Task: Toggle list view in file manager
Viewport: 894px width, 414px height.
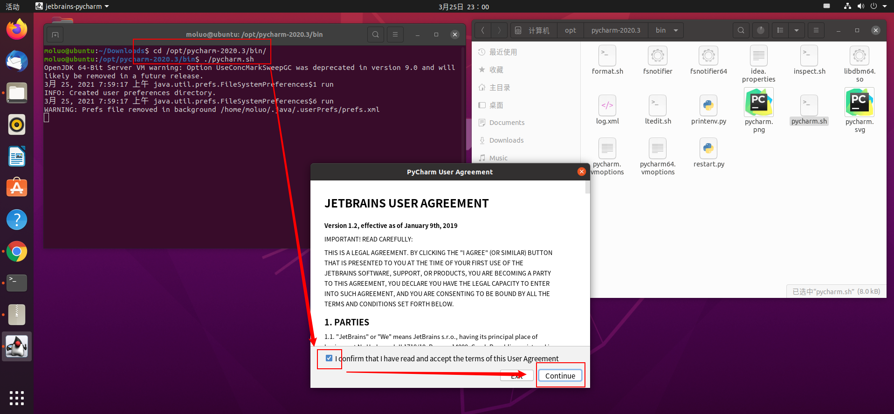Action: pos(780,30)
